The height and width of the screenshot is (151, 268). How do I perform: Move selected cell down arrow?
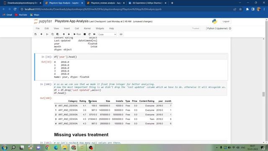[69, 34]
